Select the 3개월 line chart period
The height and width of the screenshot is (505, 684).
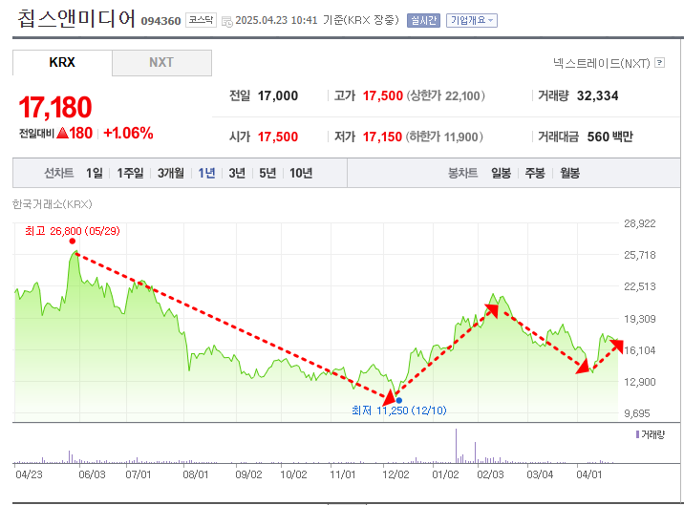pos(171,173)
